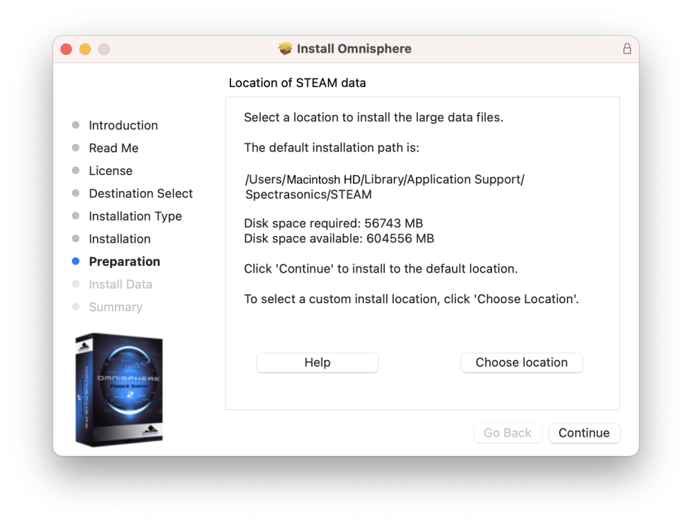
Task: Continue installing to the default location
Action: coord(584,433)
